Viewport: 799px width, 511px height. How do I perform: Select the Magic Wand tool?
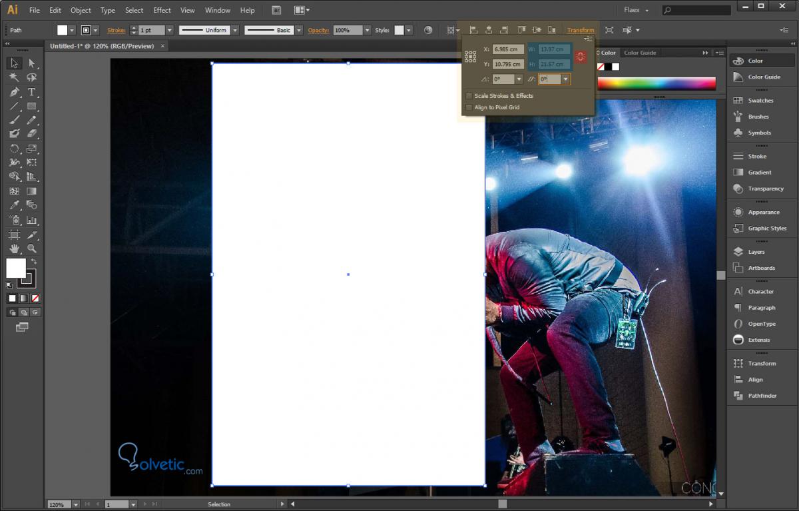click(14, 77)
